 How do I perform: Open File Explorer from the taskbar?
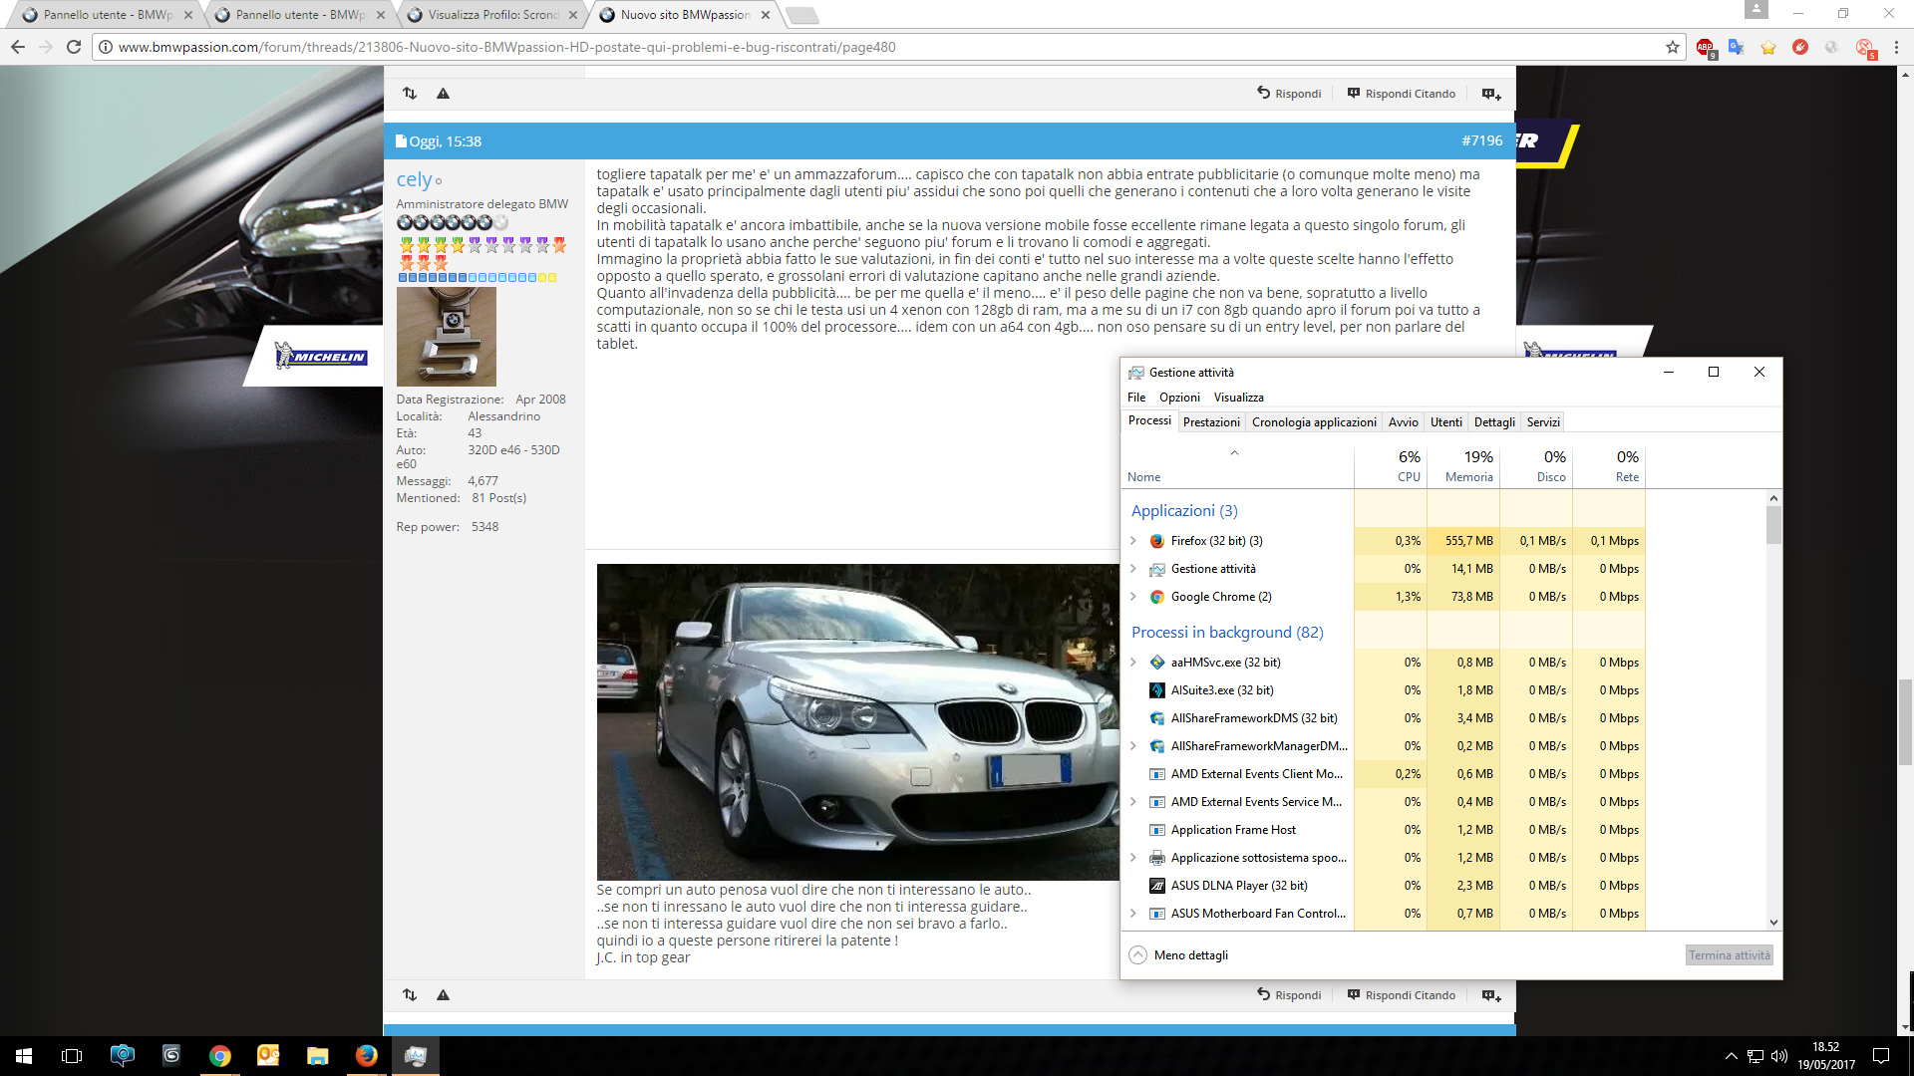click(x=317, y=1055)
